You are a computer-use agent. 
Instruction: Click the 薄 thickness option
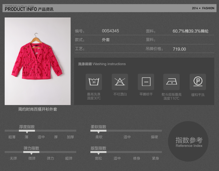pos(27,137)
